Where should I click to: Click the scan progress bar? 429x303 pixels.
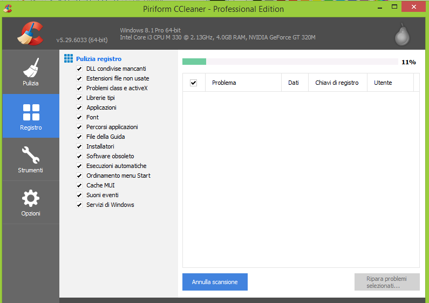[290, 62]
